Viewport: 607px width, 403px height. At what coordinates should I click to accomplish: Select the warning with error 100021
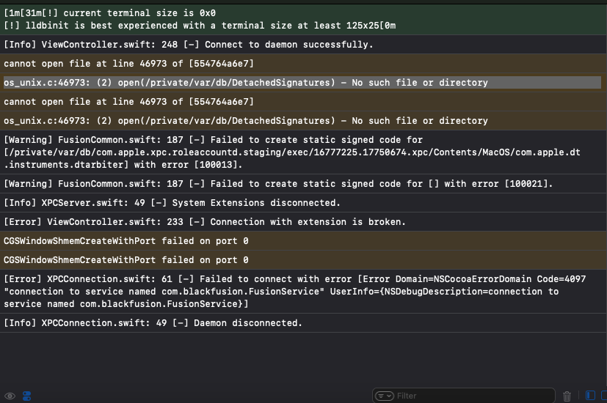tap(279, 183)
